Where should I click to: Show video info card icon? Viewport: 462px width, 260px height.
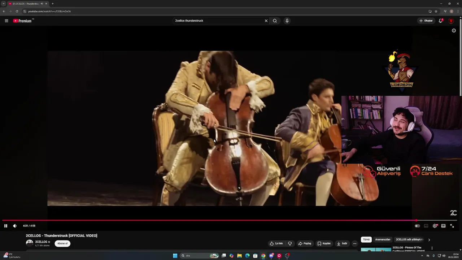click(454, 31)
